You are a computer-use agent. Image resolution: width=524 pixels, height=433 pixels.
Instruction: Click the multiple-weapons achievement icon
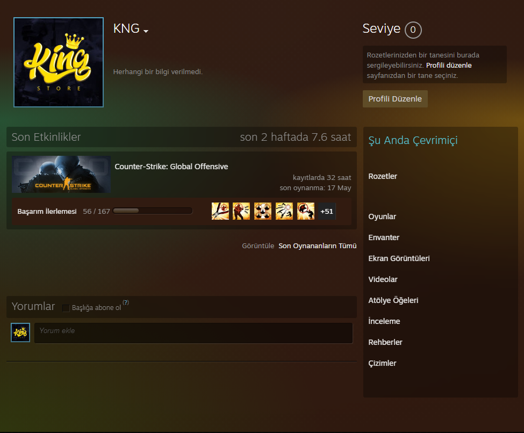284,211
